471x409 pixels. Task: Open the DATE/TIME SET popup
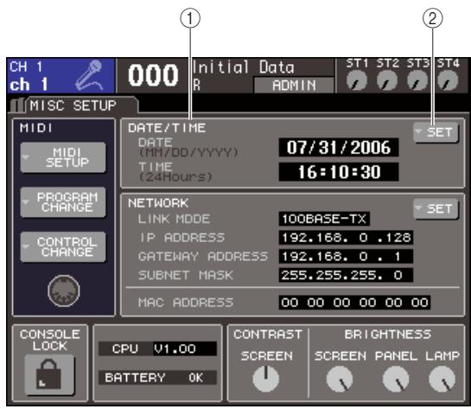(x=436, y=132)
